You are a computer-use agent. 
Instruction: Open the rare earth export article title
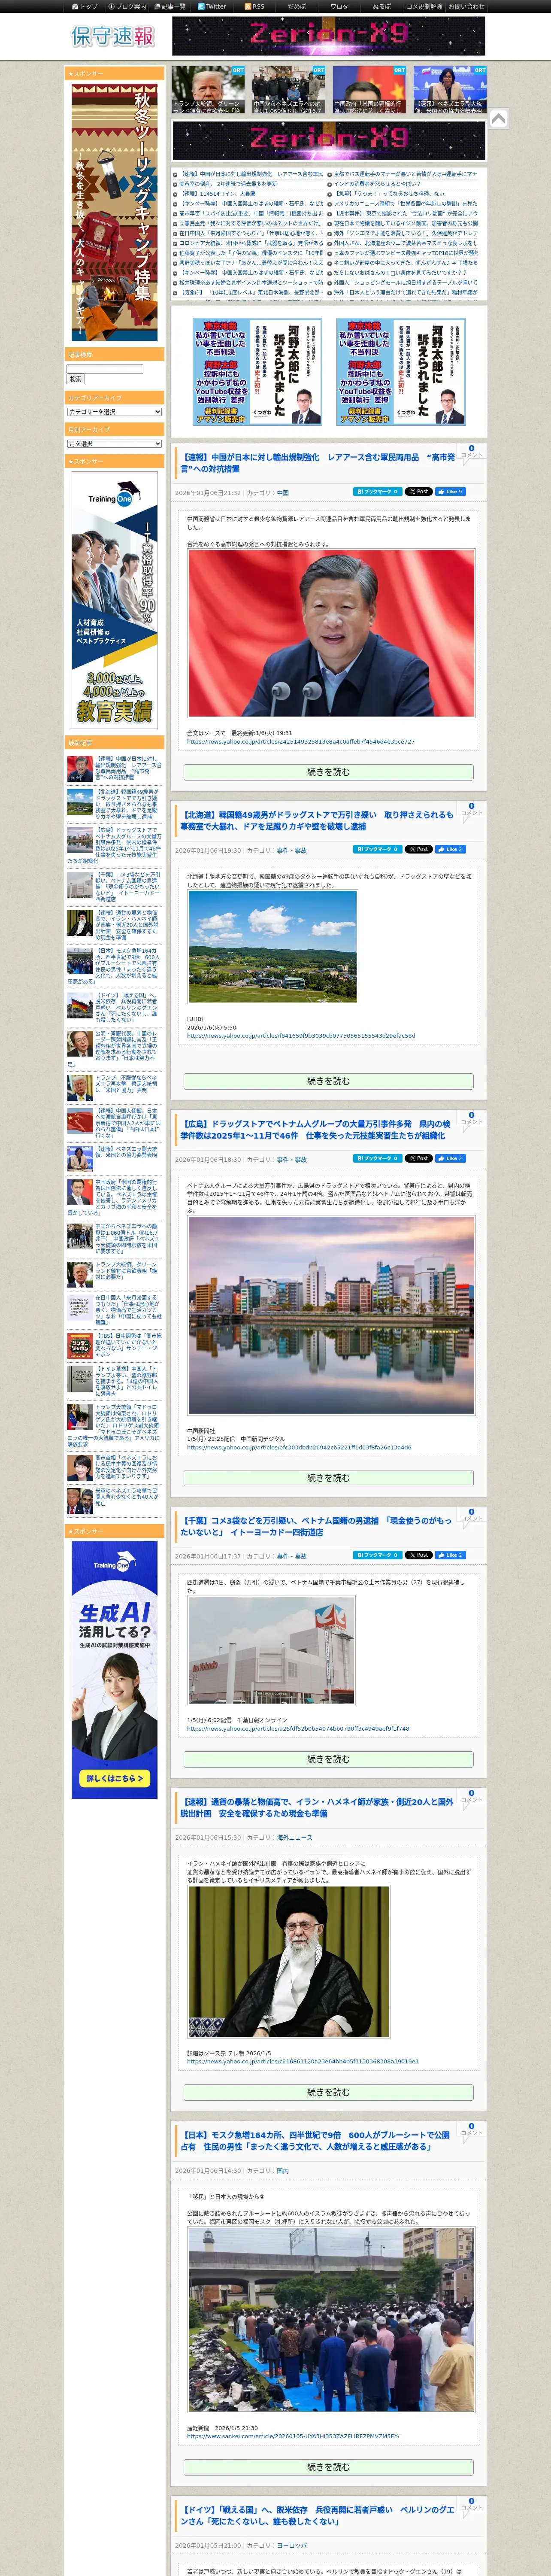pyautogui.click(x=317, y=463)
